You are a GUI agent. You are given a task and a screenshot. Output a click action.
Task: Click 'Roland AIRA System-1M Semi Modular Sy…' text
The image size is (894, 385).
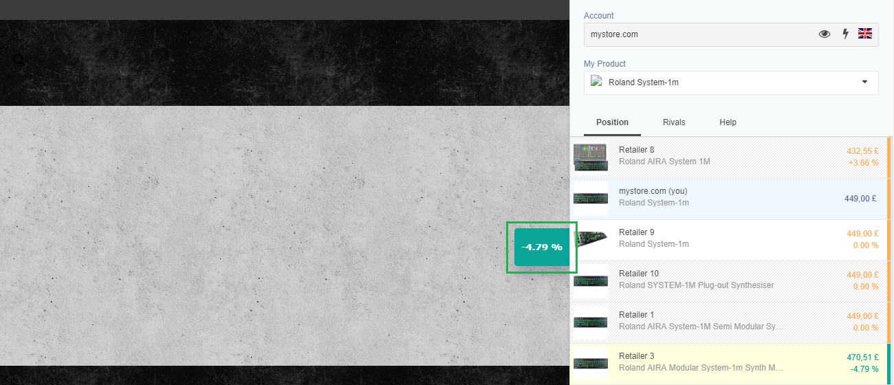(701, 327)
